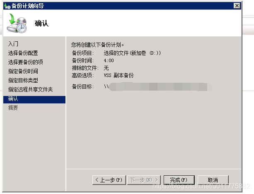Select the 入门 step in sidebar
This screenshot has height=194, width=254.
(13, 44)
